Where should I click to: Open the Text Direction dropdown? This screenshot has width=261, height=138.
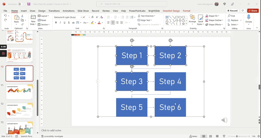147,16
